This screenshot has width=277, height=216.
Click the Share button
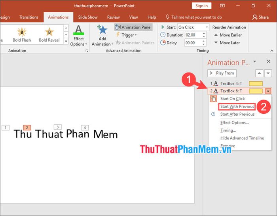[x=260, y=17]
